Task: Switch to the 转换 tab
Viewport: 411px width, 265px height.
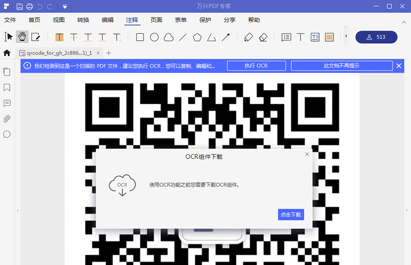Action: [x=83, y=20]
